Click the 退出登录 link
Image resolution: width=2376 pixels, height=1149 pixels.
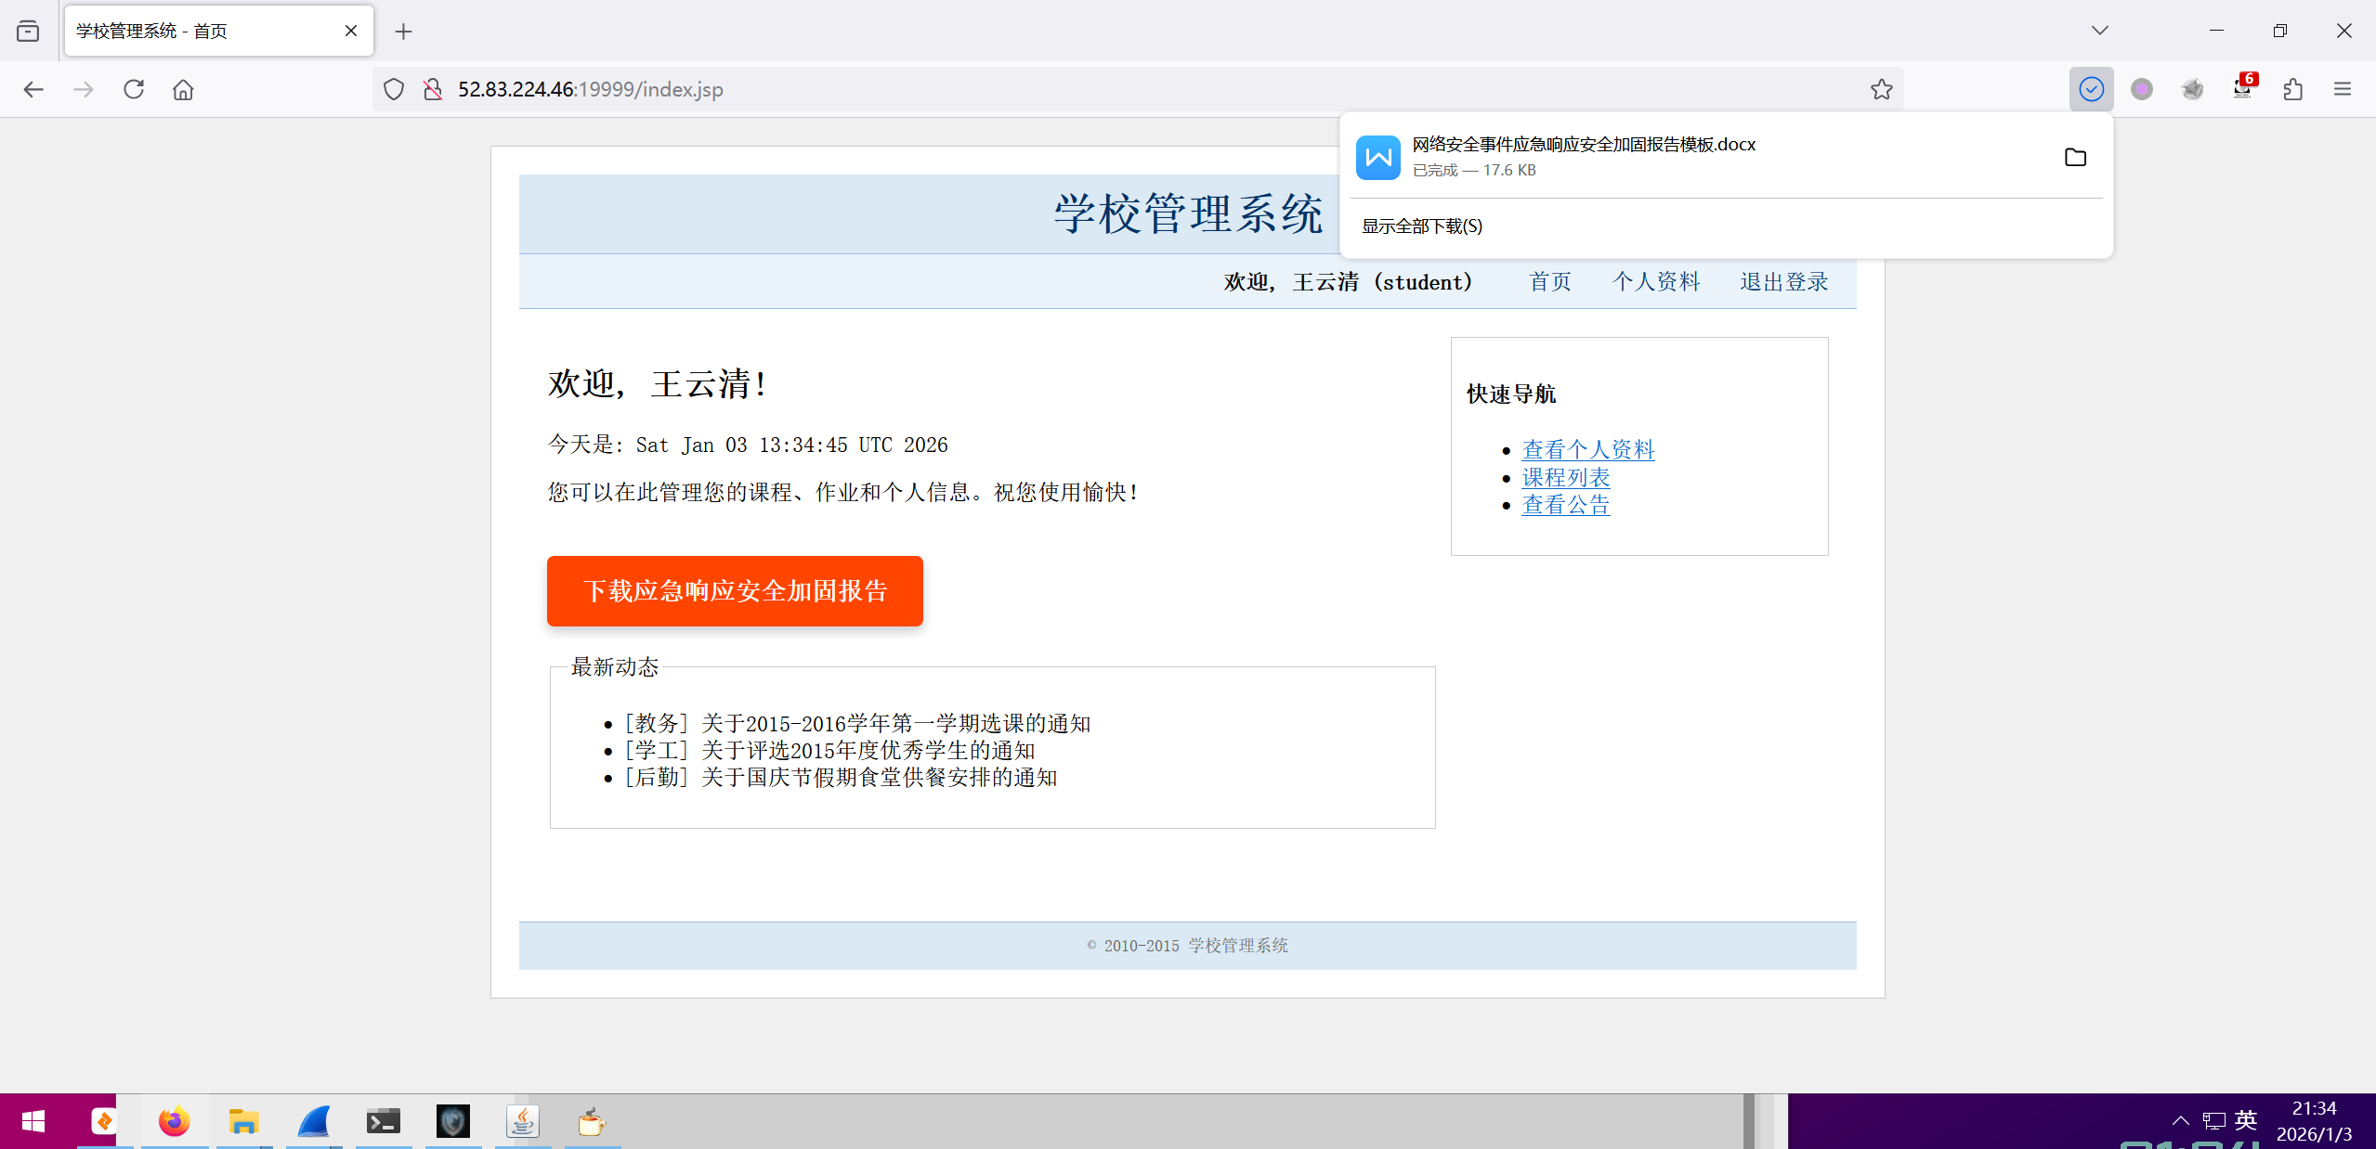coord(1782,281)
